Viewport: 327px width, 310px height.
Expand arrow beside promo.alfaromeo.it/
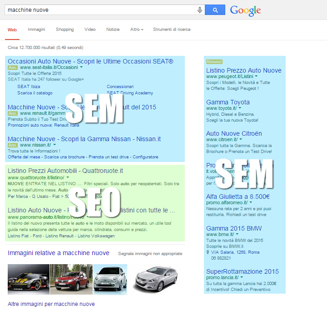[251, 202]
